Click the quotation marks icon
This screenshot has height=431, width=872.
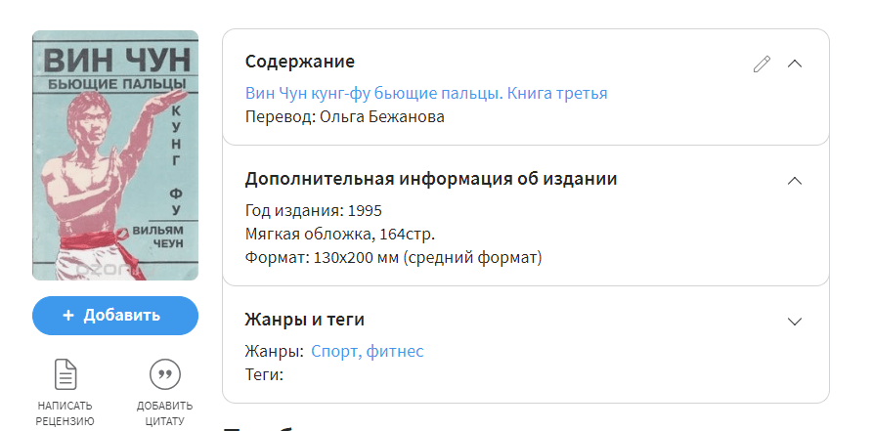coord(164,373)
